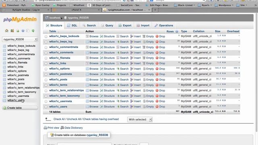Viewport: 258px width, 145px height.
Task: Click Insert icon for w6ce1c_postmeta row
Action: 132,74
